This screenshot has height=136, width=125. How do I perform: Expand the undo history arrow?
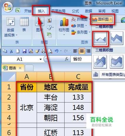coord(61,51)
